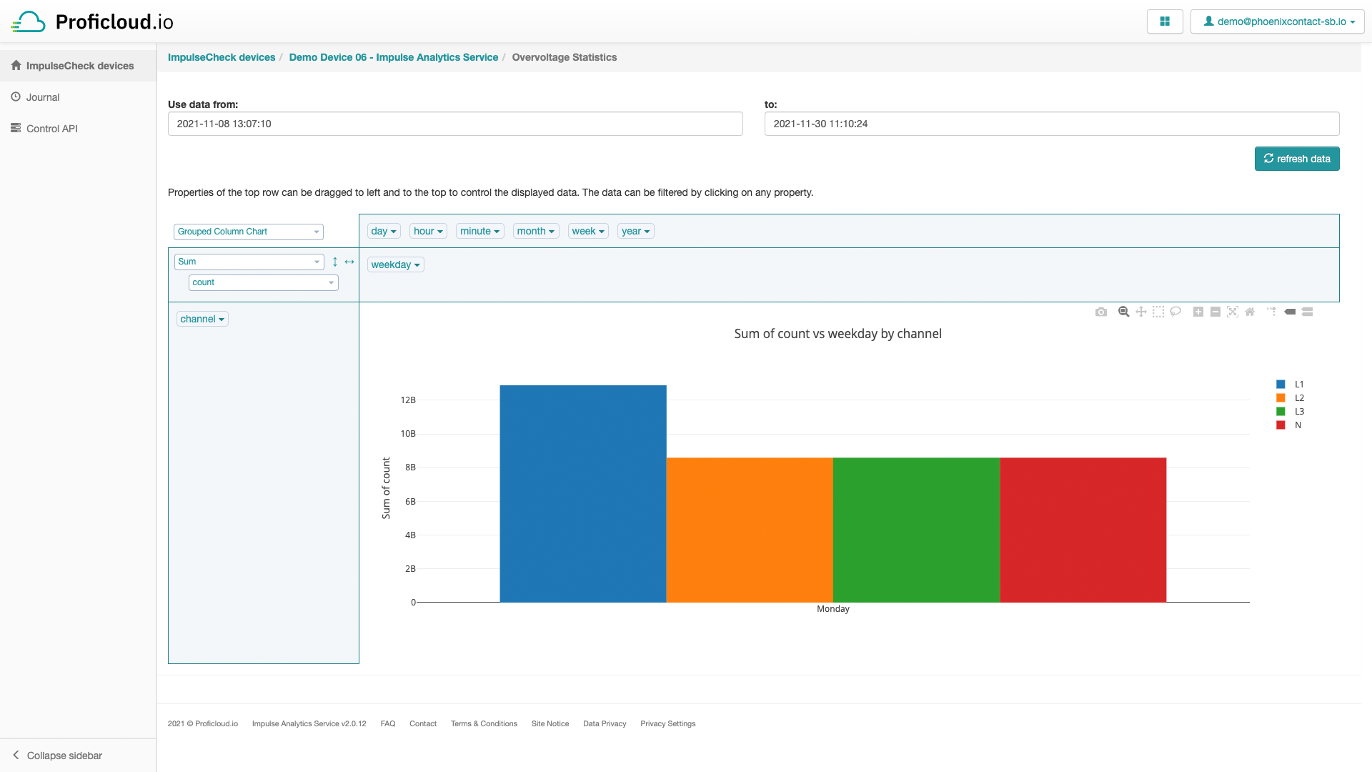This screenshot has width=1372, height=772.
Task: Open the Journal page in the sidebar
Action: pos(43,96)
